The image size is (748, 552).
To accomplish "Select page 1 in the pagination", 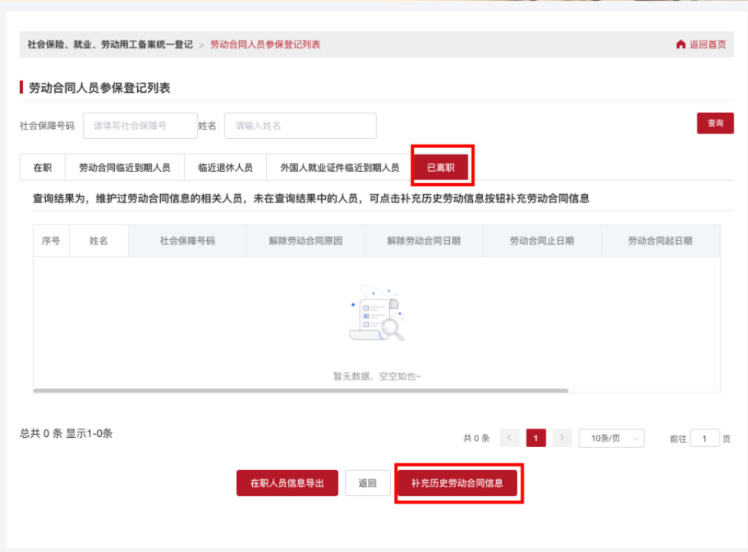I will point(536,438).
